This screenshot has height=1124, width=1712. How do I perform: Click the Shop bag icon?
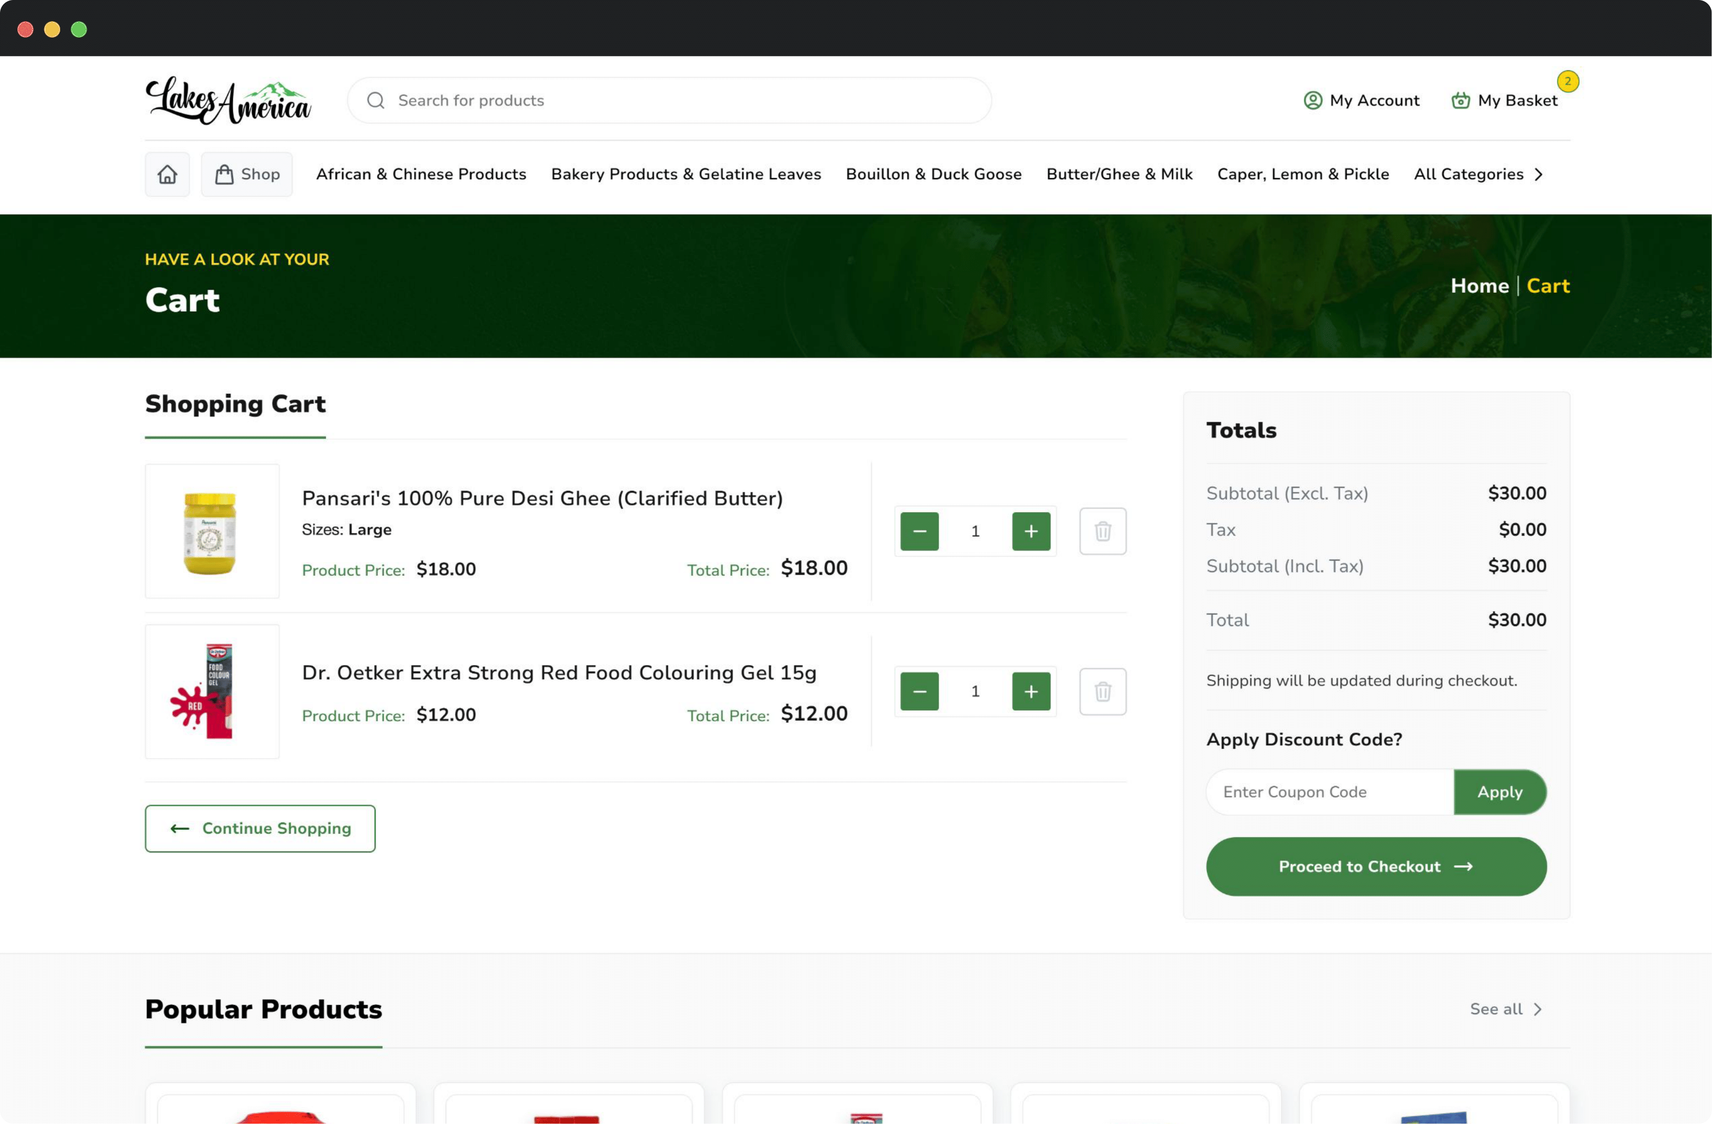223,174
